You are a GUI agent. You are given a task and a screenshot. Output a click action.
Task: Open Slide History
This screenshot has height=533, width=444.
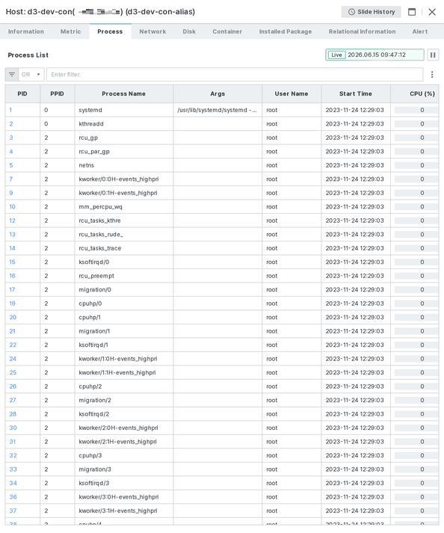(371, 12)
